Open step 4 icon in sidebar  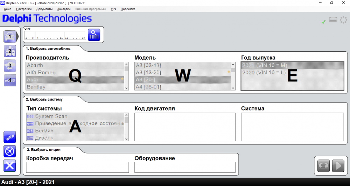10,80
